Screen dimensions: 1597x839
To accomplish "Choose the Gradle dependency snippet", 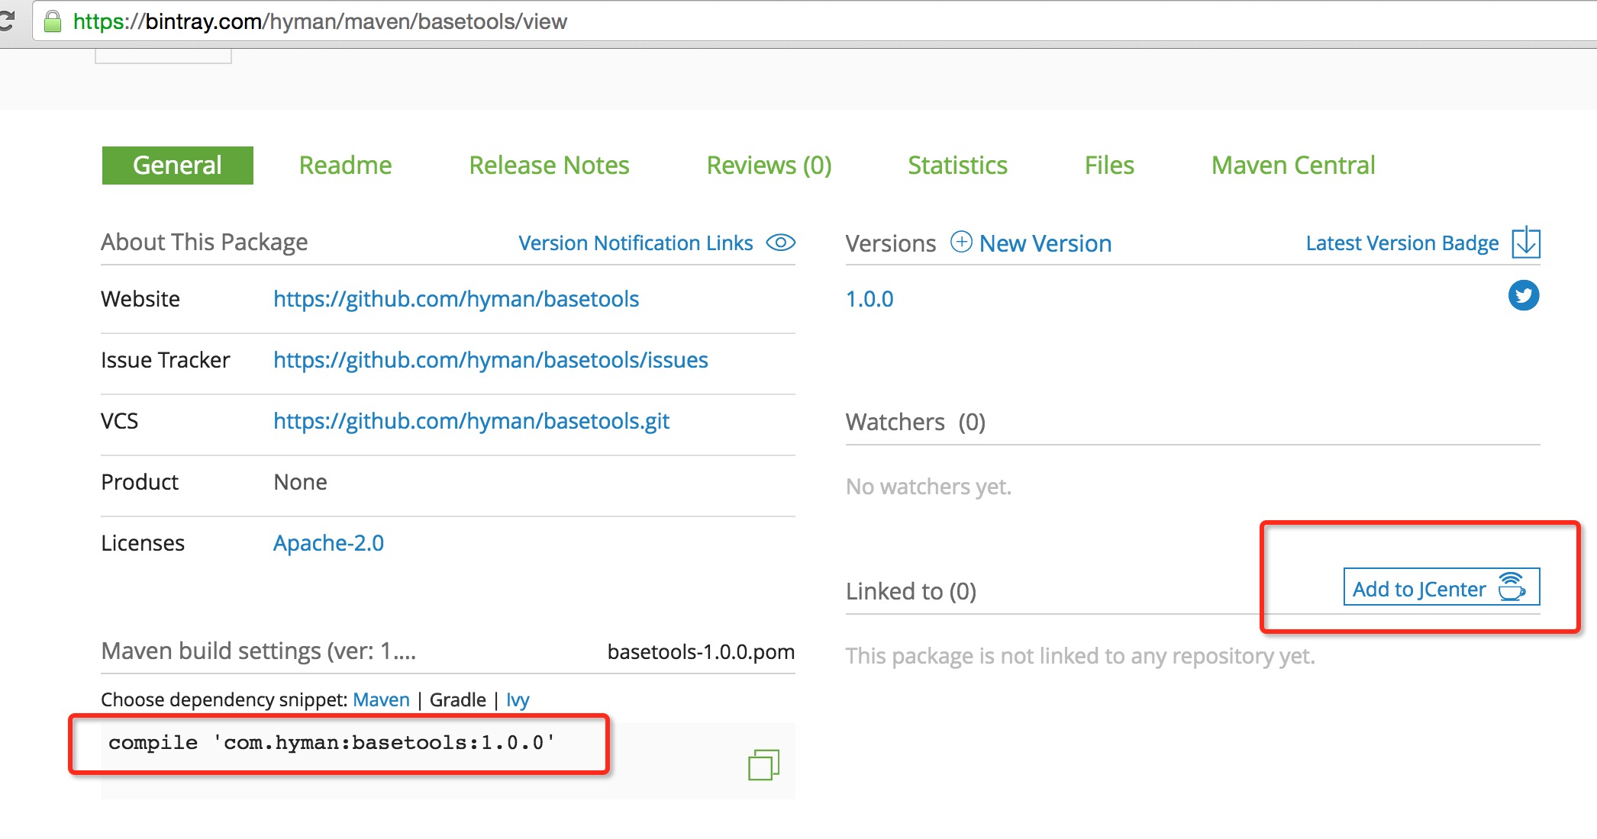I will click(x=458, y=699).
